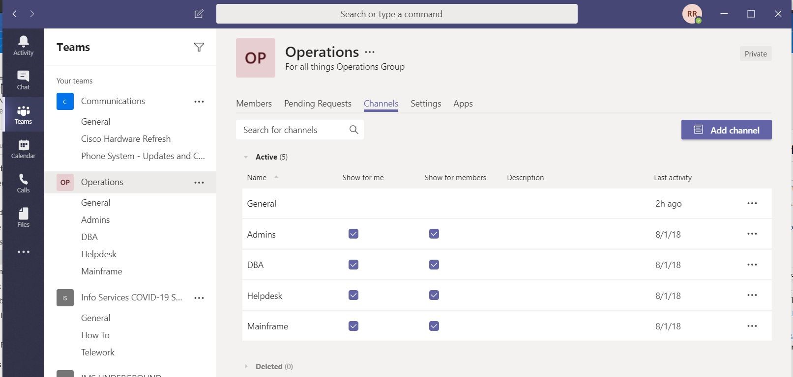Switch to the Apps tab
This screenshot has width=793, height=377.
pos(463,104)
